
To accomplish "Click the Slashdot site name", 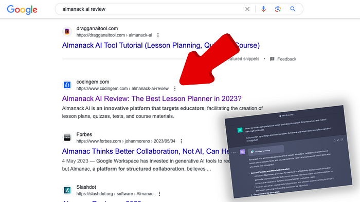I will 86,187.
